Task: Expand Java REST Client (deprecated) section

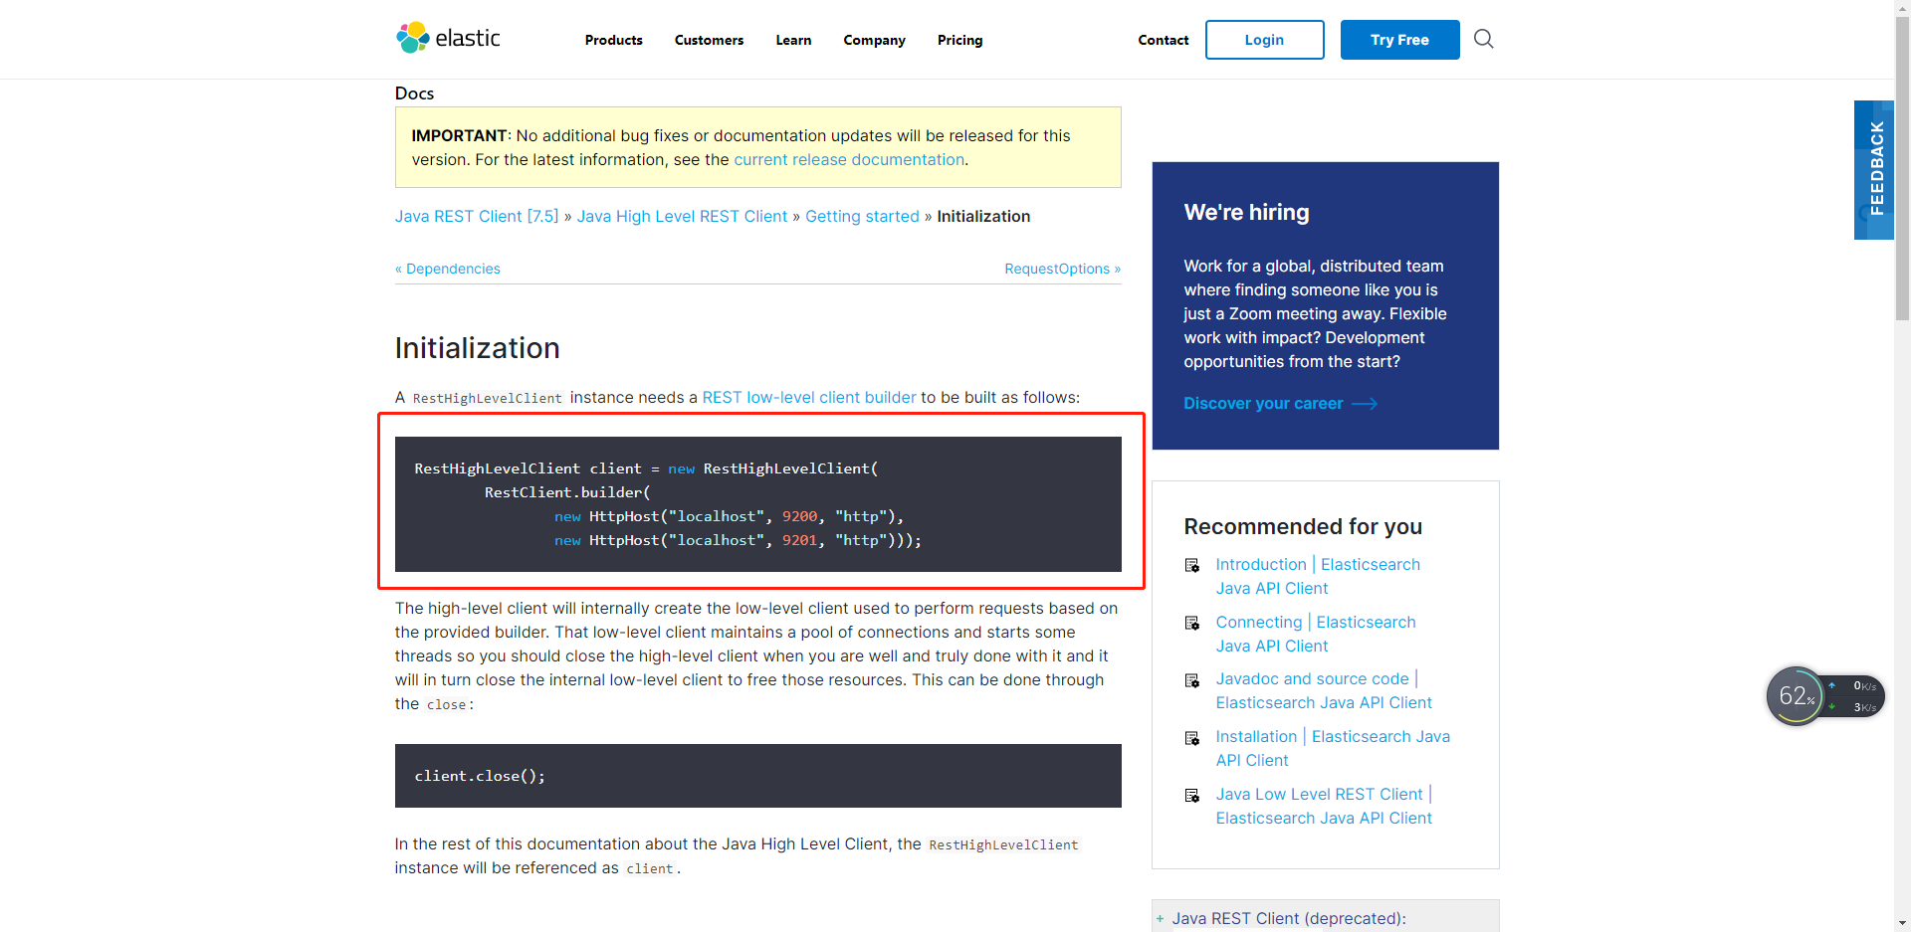Action: coord(1160,918)
